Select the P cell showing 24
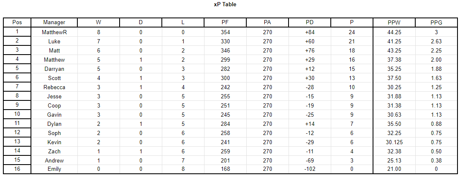 (x=352, y=32)
